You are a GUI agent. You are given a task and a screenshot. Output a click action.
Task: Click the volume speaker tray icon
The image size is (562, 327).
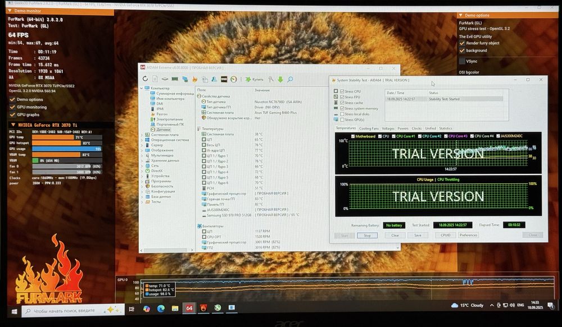point(512,305)
